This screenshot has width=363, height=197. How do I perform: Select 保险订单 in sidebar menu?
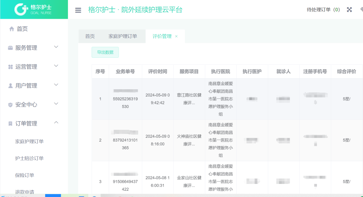(25, 175)
